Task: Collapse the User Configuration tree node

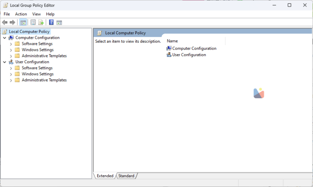Action: click(x=4, y=62)
